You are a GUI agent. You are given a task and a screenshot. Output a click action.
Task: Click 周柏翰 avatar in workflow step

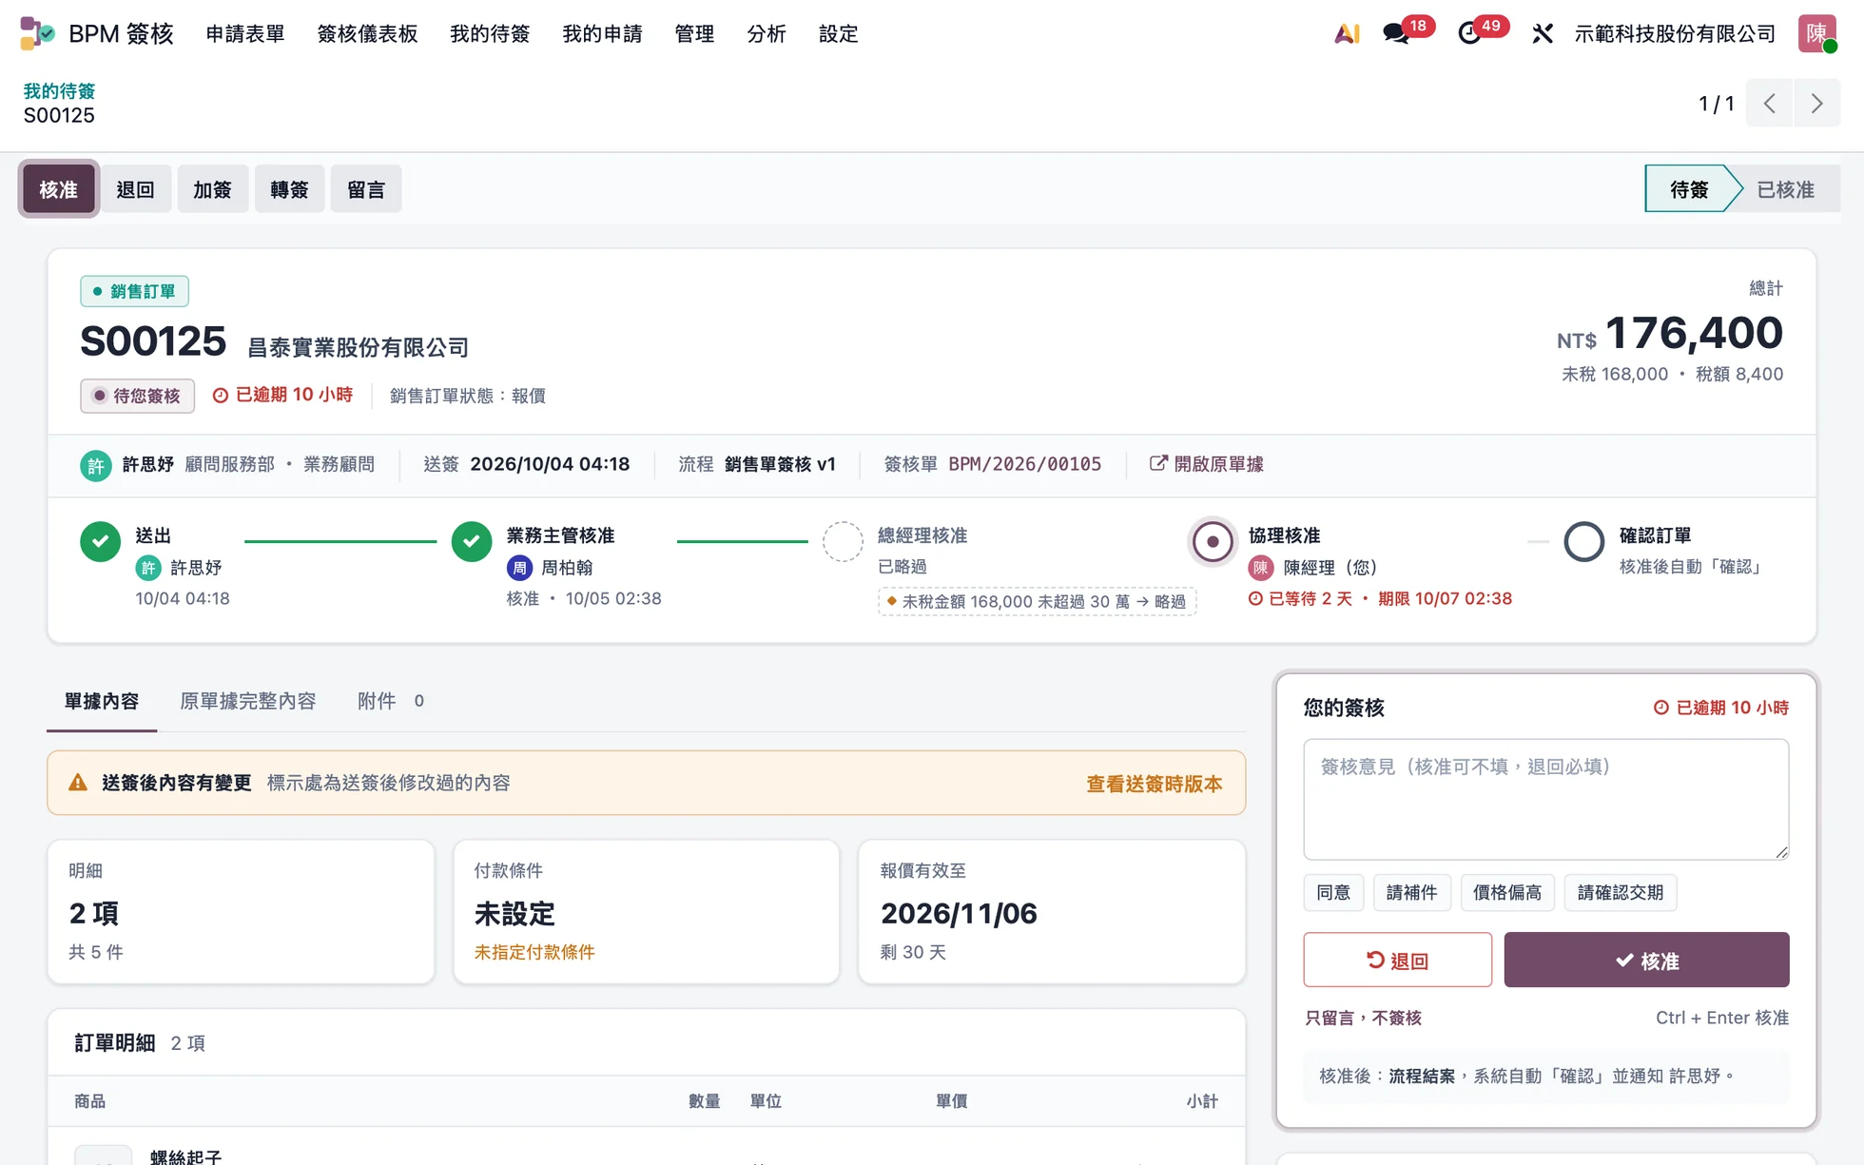pyautogui.click(x=519, y=569)
